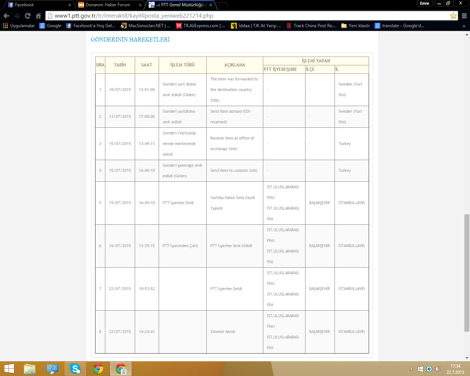Open the Yeni klasör bookmark folder
This screenshot has width=470, height=376.
[x=355, y=26]
